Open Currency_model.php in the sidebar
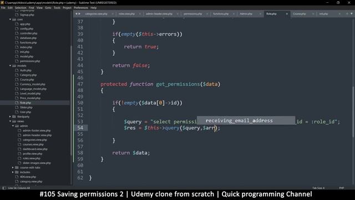The width and height of the screenshot is (355, 200). pos(33,84)
